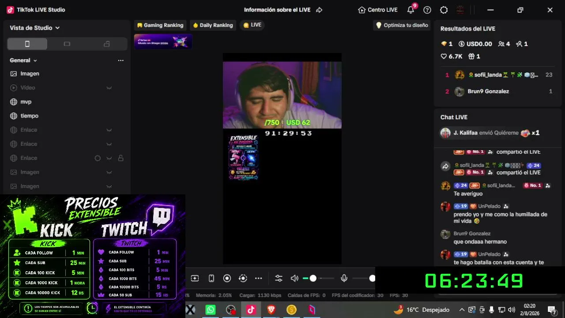Click sofii_landa in the Resultados ranking list
565x318 pixels.
(x=497, y=75)
